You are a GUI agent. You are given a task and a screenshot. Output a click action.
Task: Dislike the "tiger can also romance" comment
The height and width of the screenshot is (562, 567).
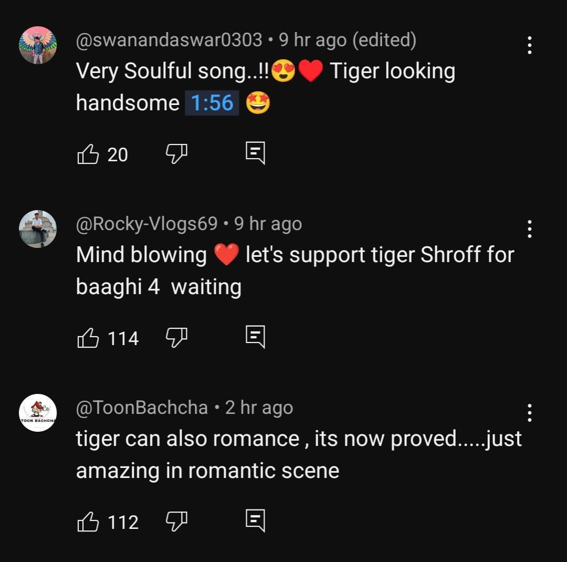click(176, 521)
